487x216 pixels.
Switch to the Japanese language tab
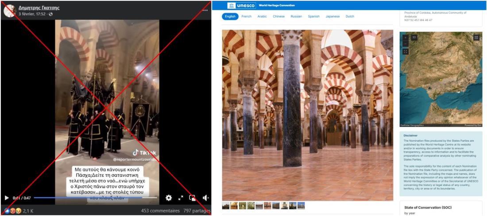(x=332, y=16)
